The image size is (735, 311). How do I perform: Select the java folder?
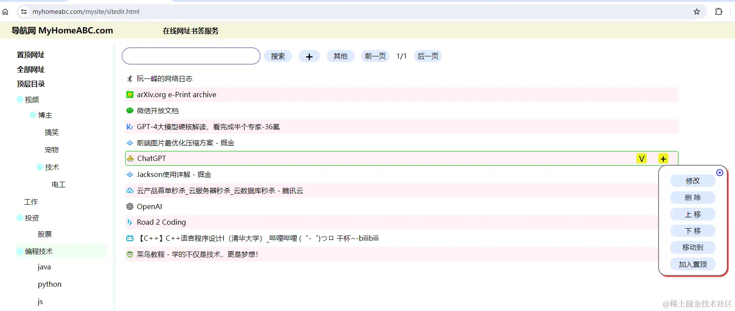(x=44, y=267)
